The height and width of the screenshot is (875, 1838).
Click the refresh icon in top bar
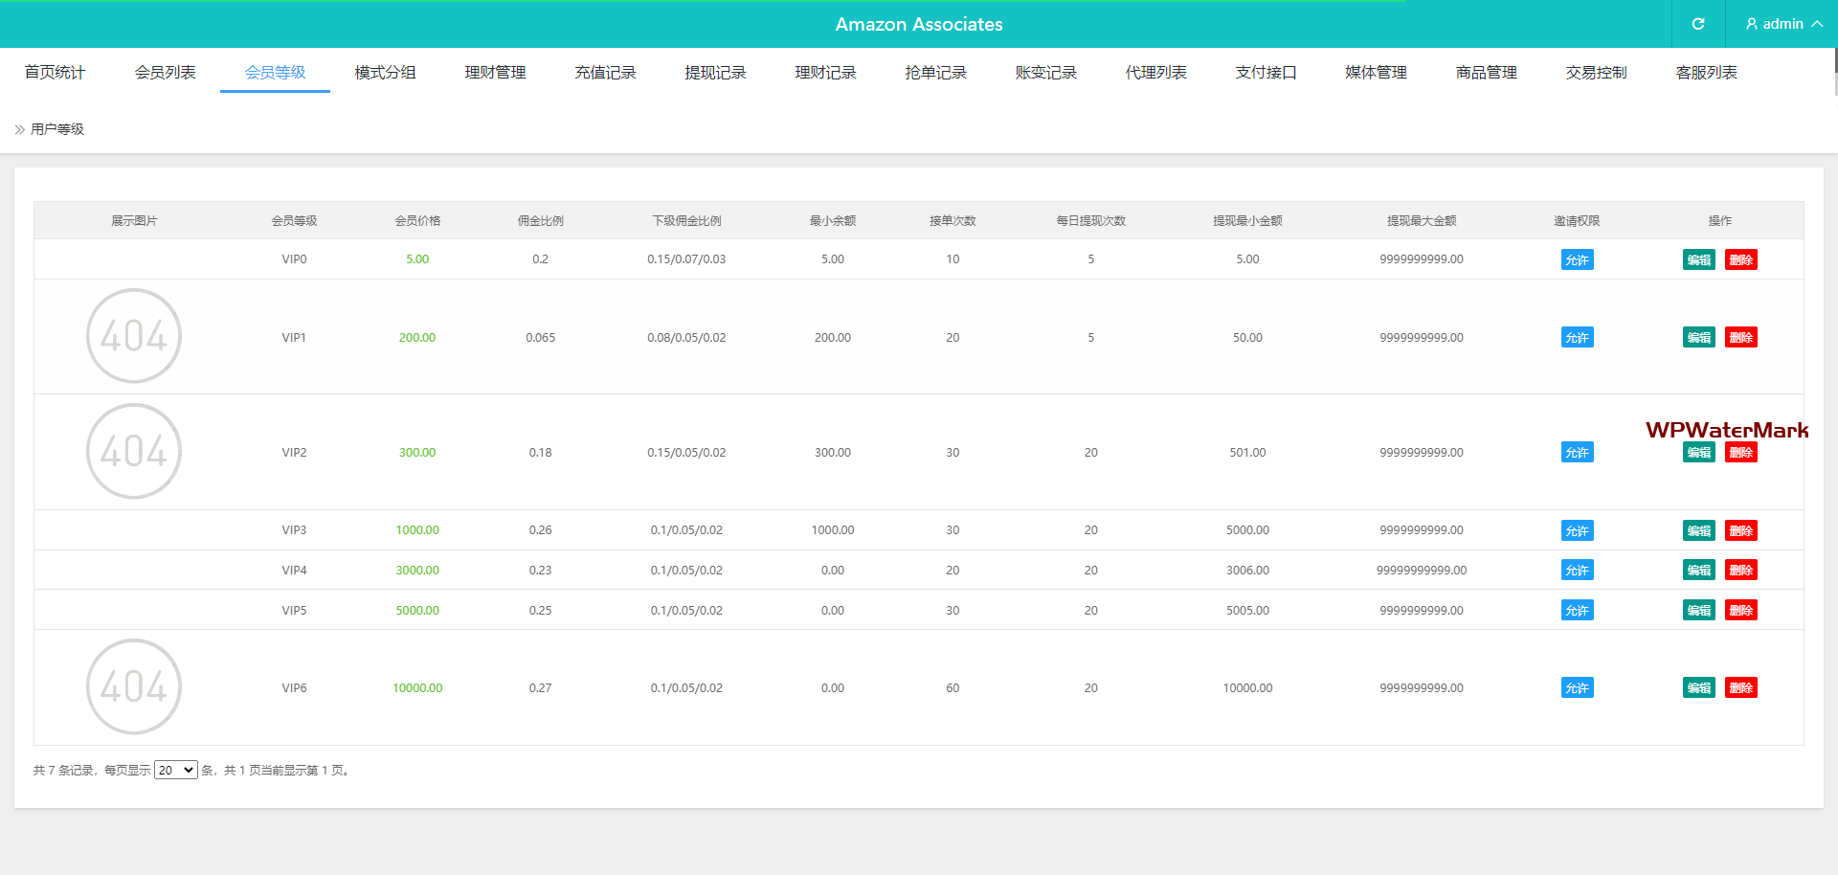point(1697,24)
